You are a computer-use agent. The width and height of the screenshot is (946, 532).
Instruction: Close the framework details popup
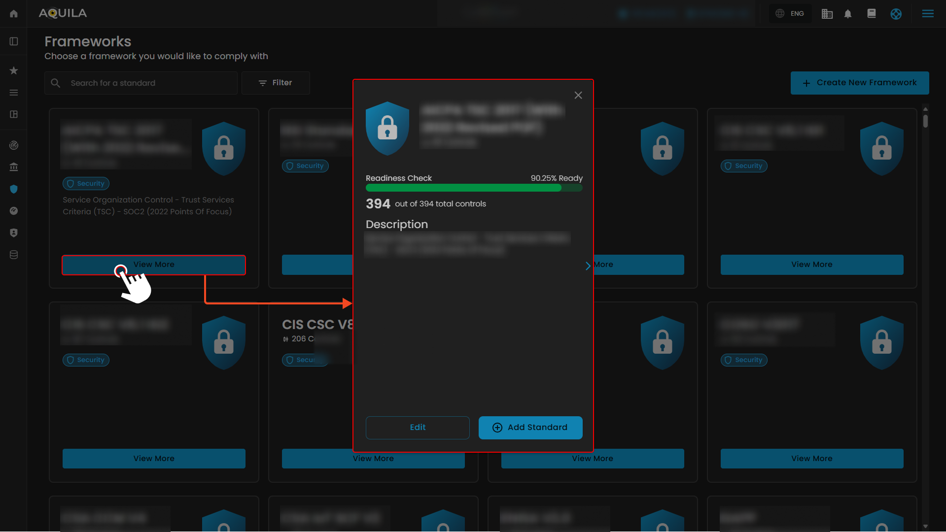coord(578,95)
